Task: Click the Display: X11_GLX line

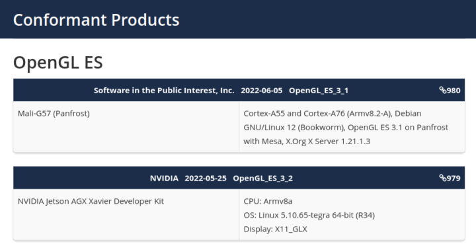Action: coord(275,229)
